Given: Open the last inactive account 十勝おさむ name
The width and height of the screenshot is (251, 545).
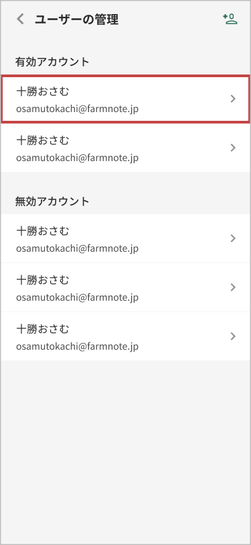Looking at the screenshot, I should tap(43, 329).
